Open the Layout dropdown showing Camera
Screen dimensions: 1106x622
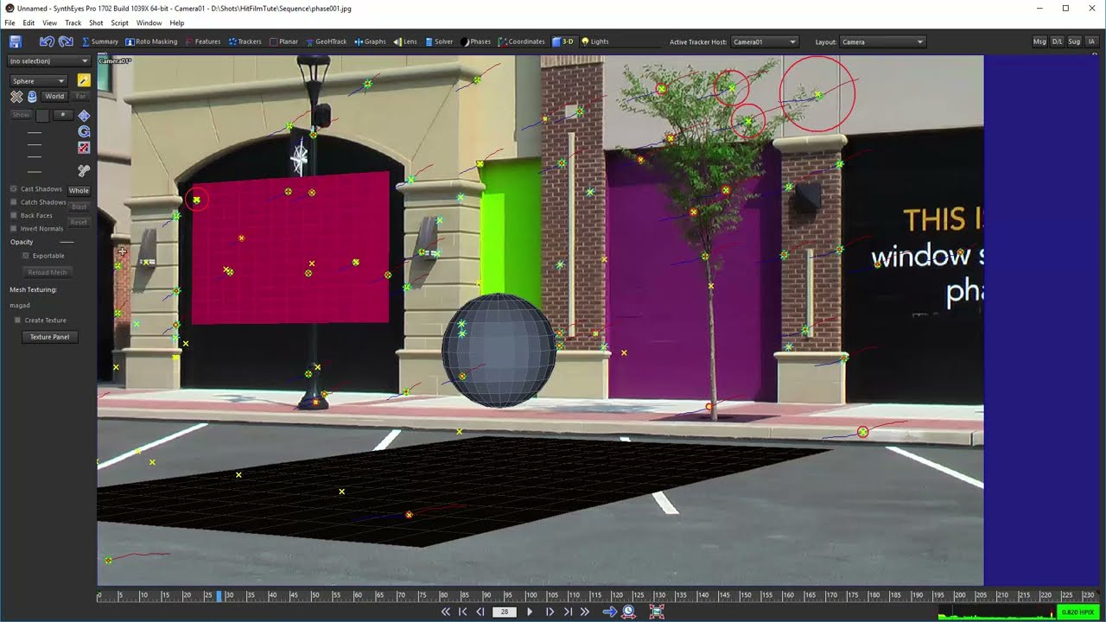click(882, 41)
